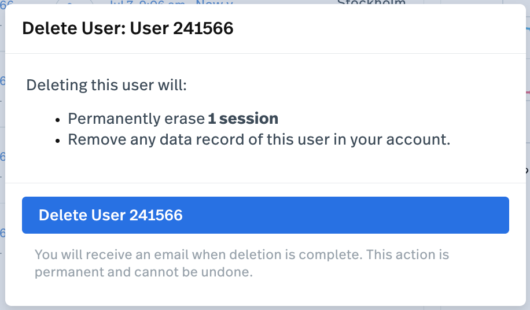Screen dimensions: 530x310
Task: Click the blue "6" link beside "Deleting this user"
Action: point(2,81)
